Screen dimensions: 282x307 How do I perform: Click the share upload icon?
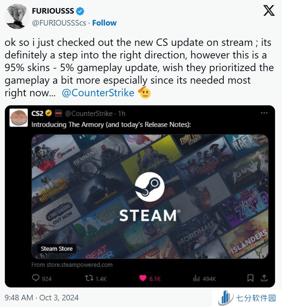point(264,278)
